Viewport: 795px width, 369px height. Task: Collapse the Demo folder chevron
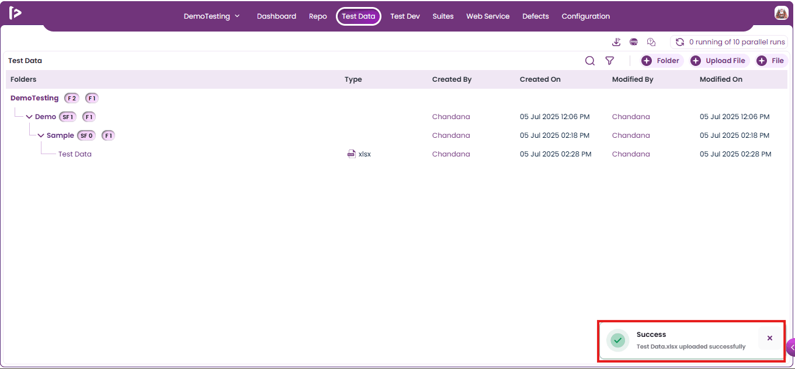tap(29, 117)
